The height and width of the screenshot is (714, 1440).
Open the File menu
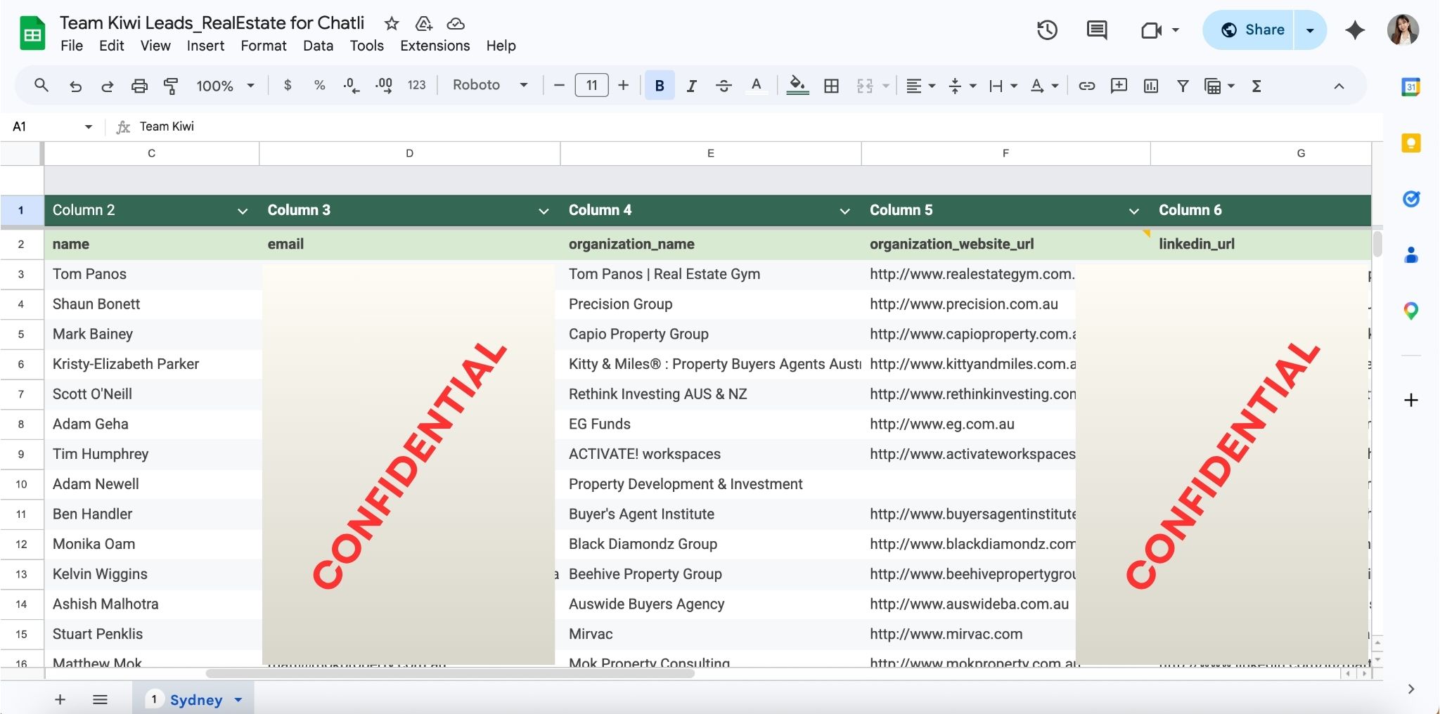[x=72, y=46]
